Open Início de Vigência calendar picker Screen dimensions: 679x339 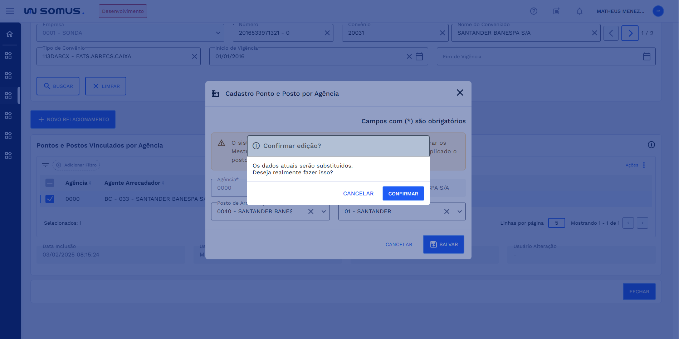(419, 56)
